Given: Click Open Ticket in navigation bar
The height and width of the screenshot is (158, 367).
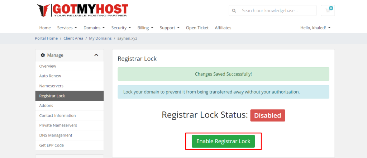Looking at the screenshot, I should [197, 28].
